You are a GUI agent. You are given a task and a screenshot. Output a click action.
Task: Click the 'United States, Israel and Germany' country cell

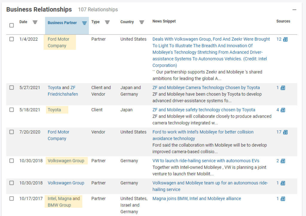click(134, 205)
